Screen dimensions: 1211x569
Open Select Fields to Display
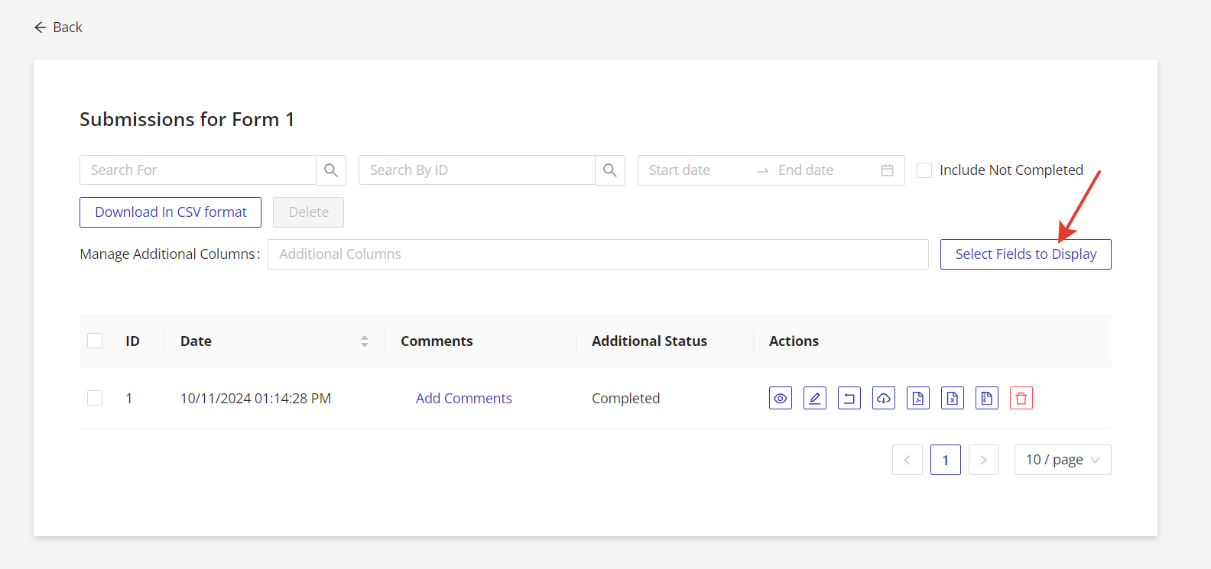[1025, 254]
